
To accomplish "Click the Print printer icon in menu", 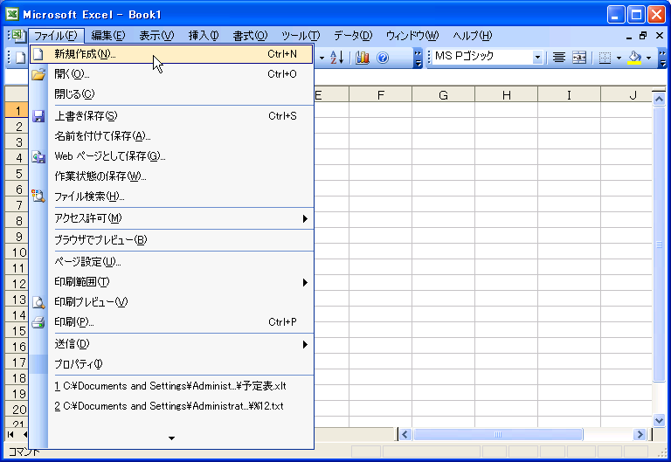I will (38, 322).
